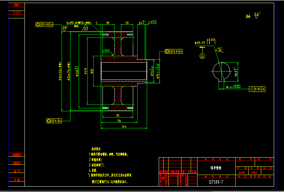The height and width of the screenshot is (192, 284).
Task: Select the Ø211 diameter dimension
Action: click(85, 71)
